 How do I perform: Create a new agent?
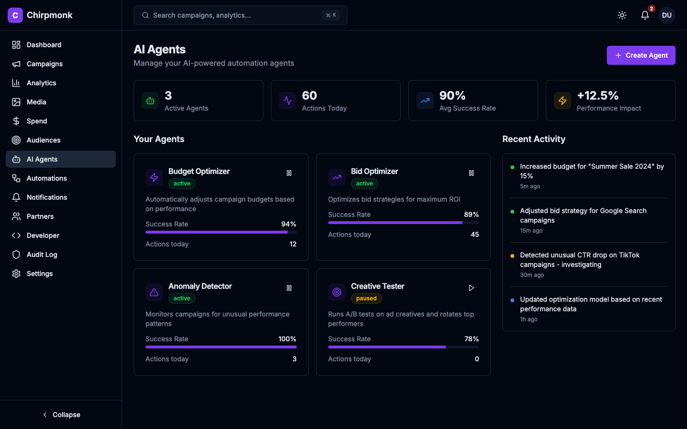(641, 55)
